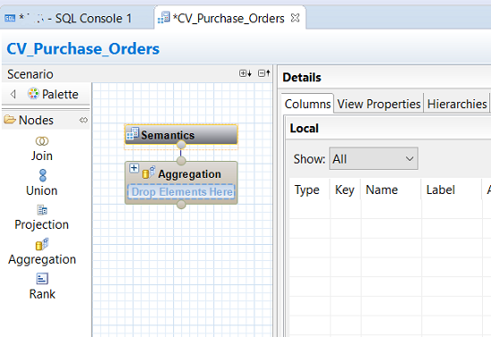Open the Show dropdown set to All
This screenshot has height=337, width=491.
coord(373,158)
